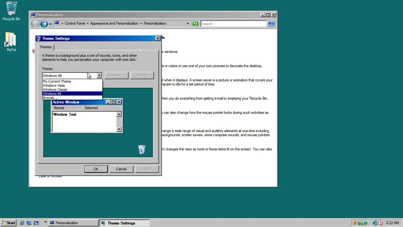This screenshot has width=403, height=227.
Task: Close the Theme Settings dialog
Action: click(x=157, y=38)
